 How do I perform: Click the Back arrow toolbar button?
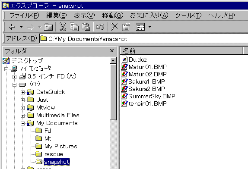pyautogui.click(x=12, y=27)
